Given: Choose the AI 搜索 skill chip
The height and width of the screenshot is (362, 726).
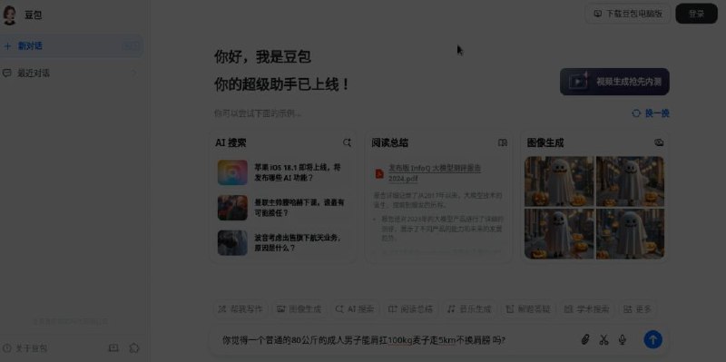Looking at the screenshot, I should [355, 309].
